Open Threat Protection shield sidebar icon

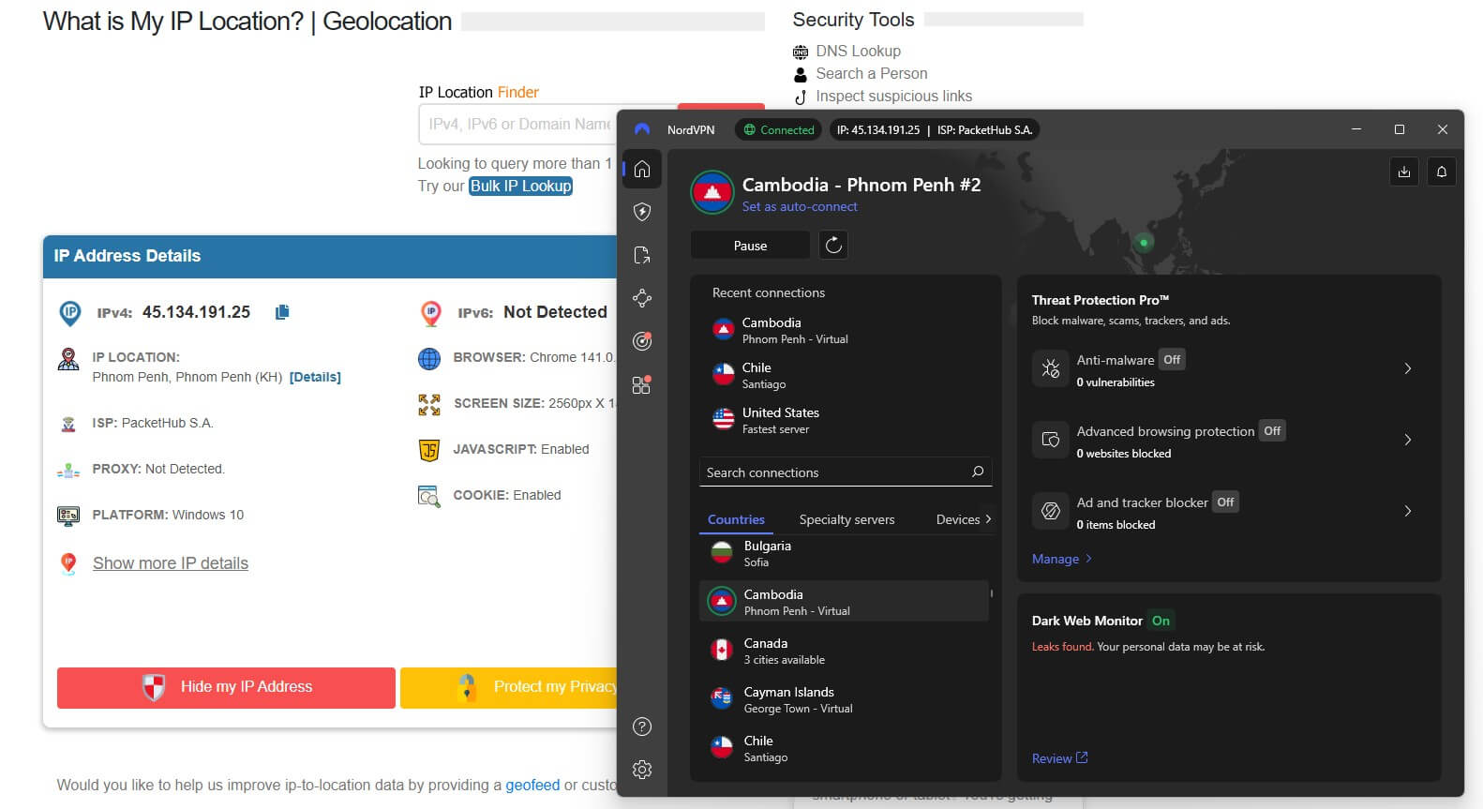click(642, 212)
